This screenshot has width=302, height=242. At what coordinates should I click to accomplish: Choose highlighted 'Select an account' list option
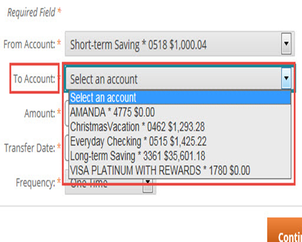(180, 97)
